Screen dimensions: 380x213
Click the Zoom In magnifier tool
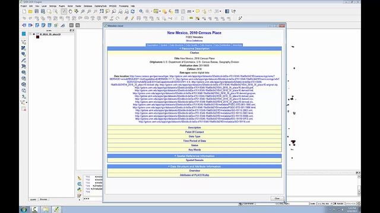[x=83, y=11]
